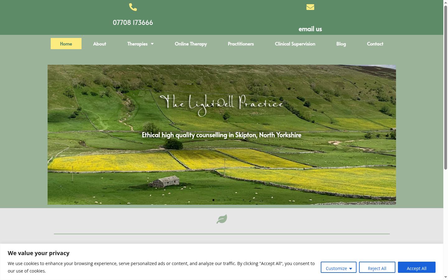Reject all cookies

tap(377, 267)
